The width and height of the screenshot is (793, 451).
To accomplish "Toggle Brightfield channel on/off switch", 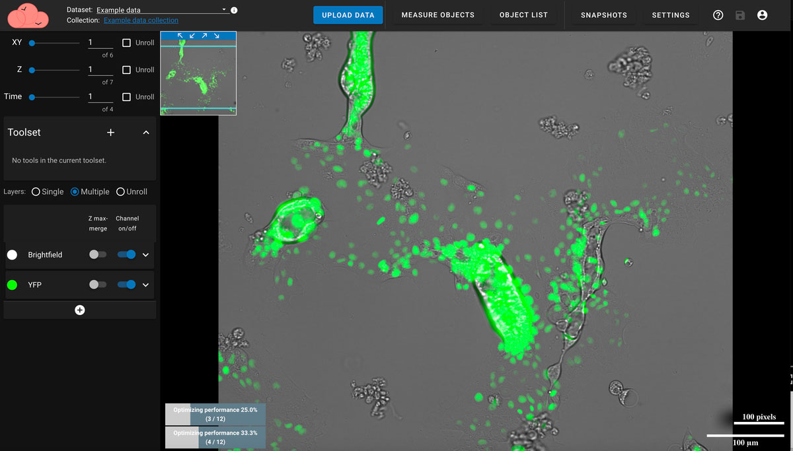I will (x=126, y=254).
